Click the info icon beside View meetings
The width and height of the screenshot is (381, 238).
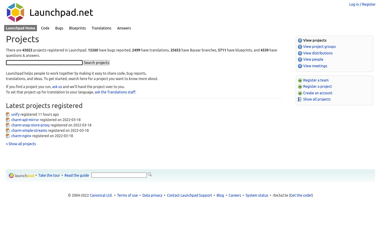click(300, 66)
